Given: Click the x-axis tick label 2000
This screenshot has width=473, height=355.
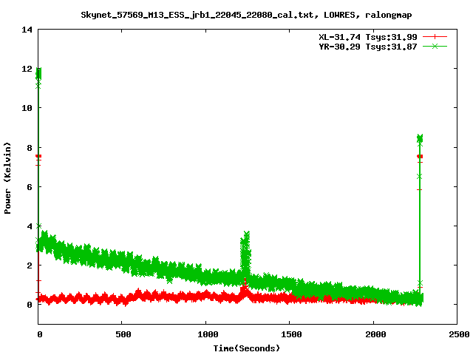Looking at the screenshot, I should pos(375,334).
